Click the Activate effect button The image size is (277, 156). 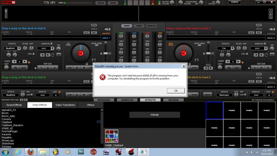(154, 115)
